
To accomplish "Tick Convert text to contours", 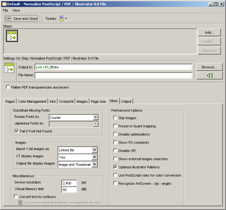I will pos(16,197).
